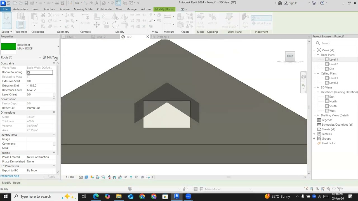
Task: Expand the Families node in Project Browser
Action: [314, 134]
